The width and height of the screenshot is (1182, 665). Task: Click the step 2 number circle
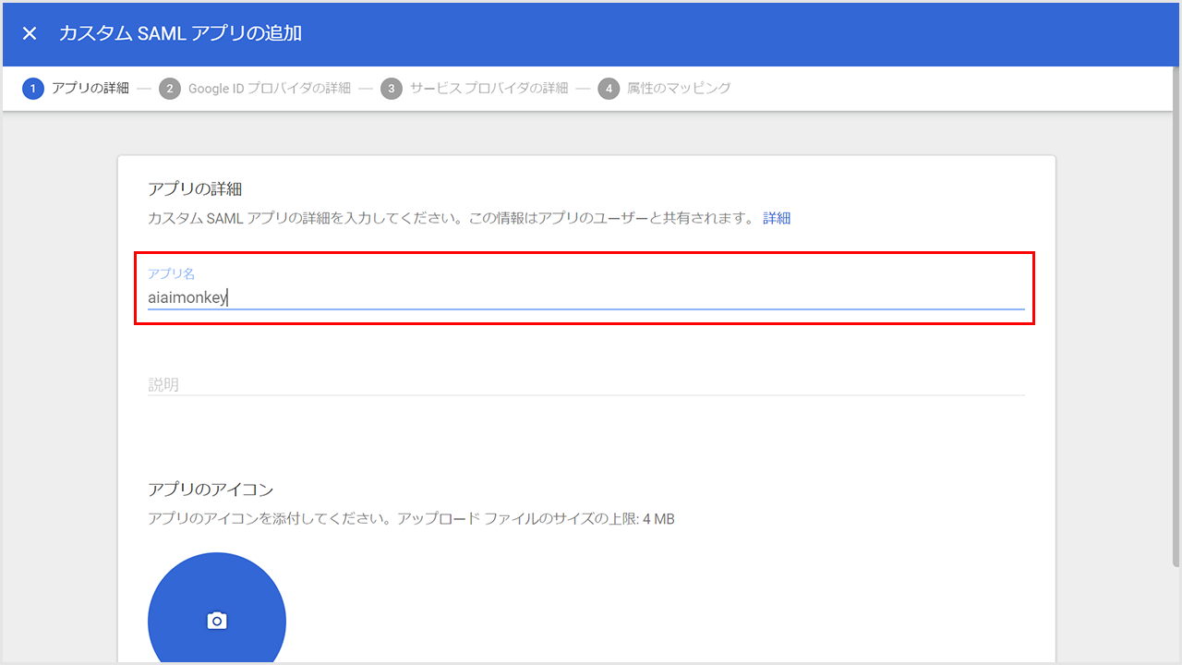tap(170, 89)
